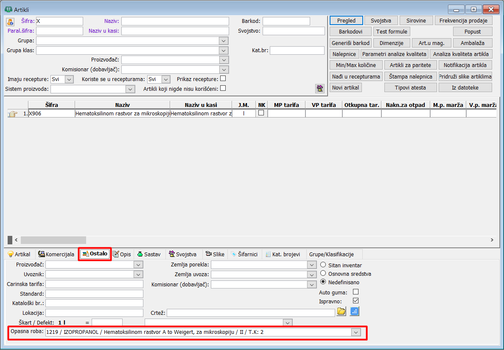
Task: Open Frekvencija prodaje
Action: pos(464,20)
